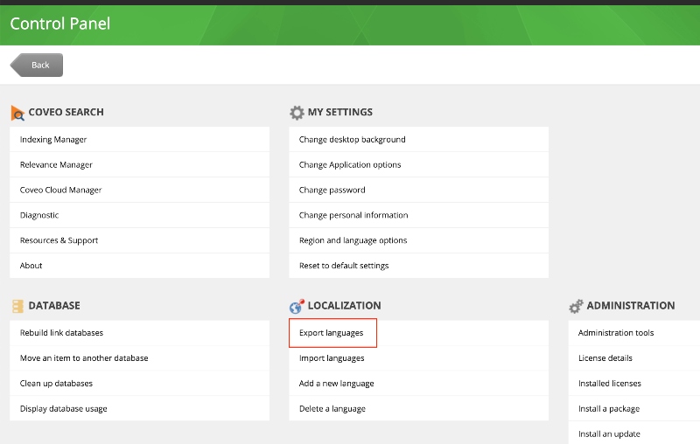
Task: Open Import languages
Action: coord(419,358)
